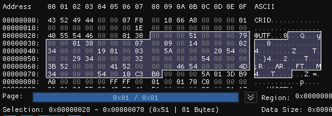Viewport: 332px width, 116px height.
Task: Select ASCII character Q in row 00000020
Action: tap(302, 36)
